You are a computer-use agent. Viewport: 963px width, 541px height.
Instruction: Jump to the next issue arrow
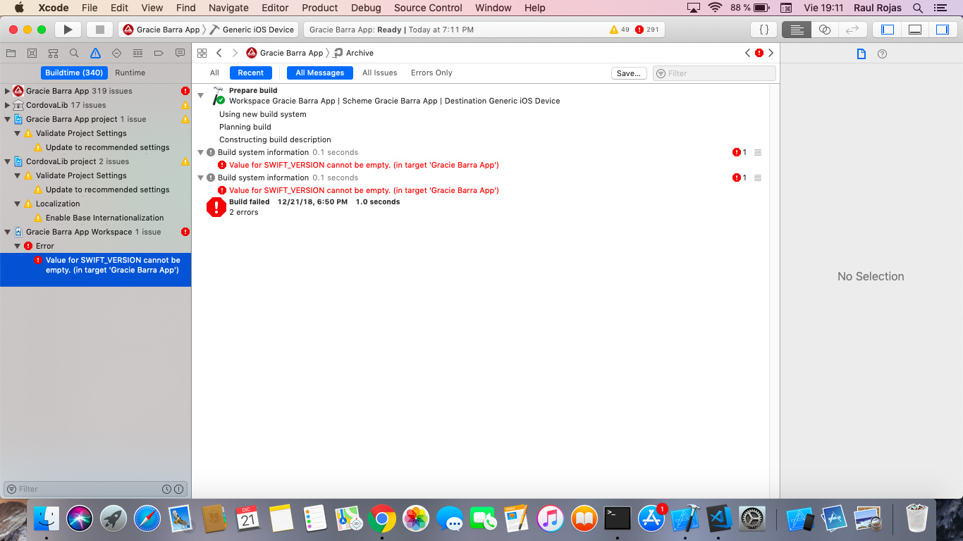click(771, 53)
